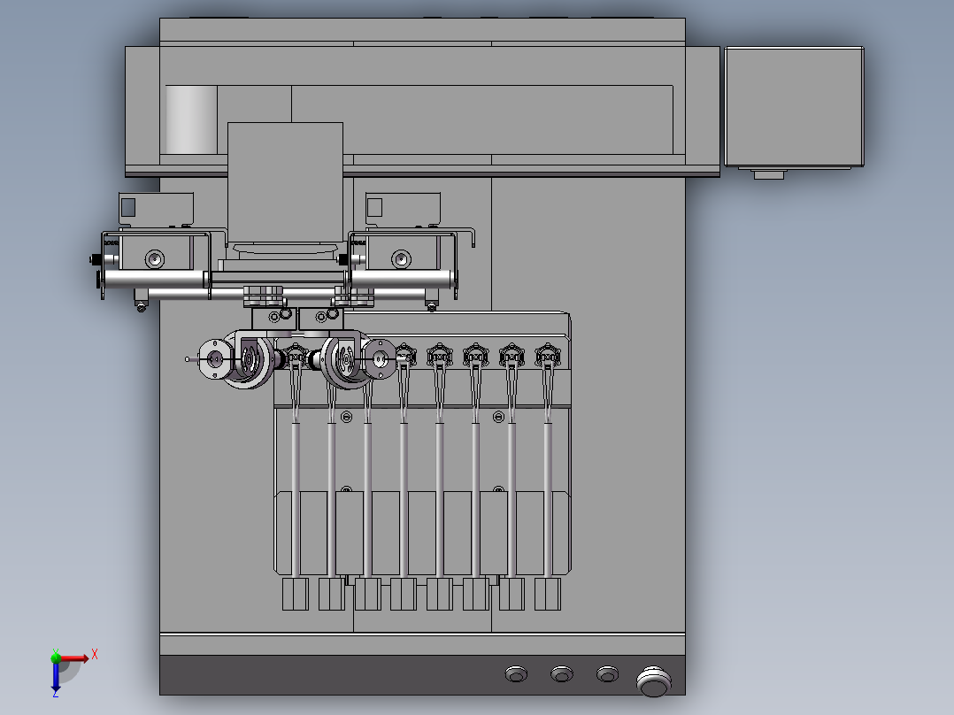Select the round base-panel button nearest the large knob
The width and height of the screenshot is (954, 715).
(607, 673)
